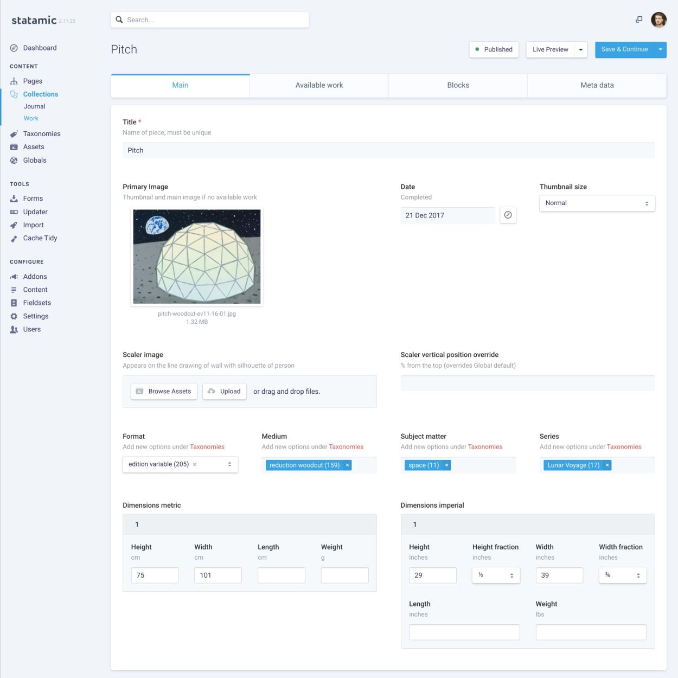Switch to the Available work tab

pyautogui.click(x=319, y=86)
